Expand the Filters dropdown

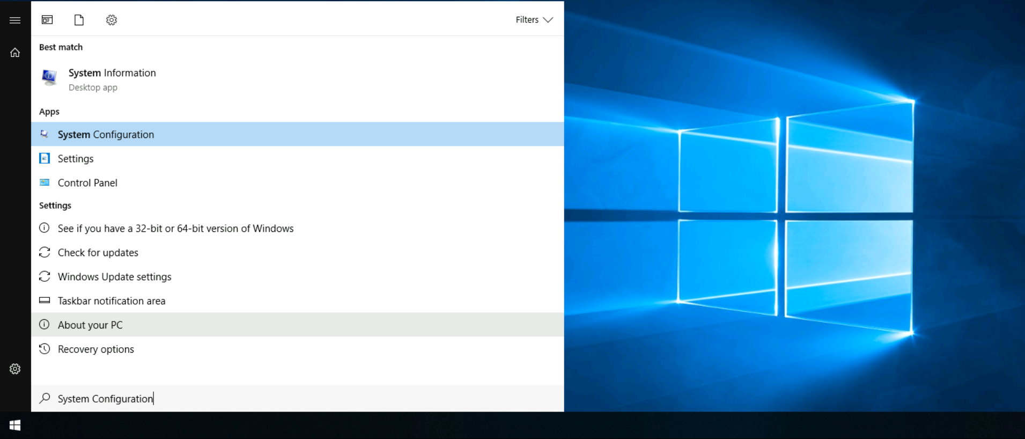pos(534,20)
